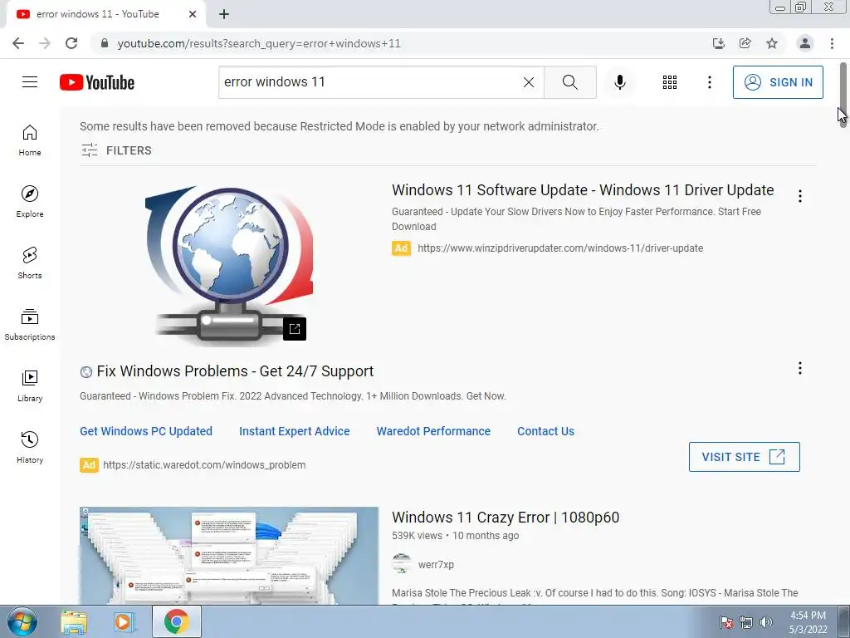The height and width of the screenshot is (638, 850).
Task: Open File Explorer from taskbar
Action: pos(74,622)
